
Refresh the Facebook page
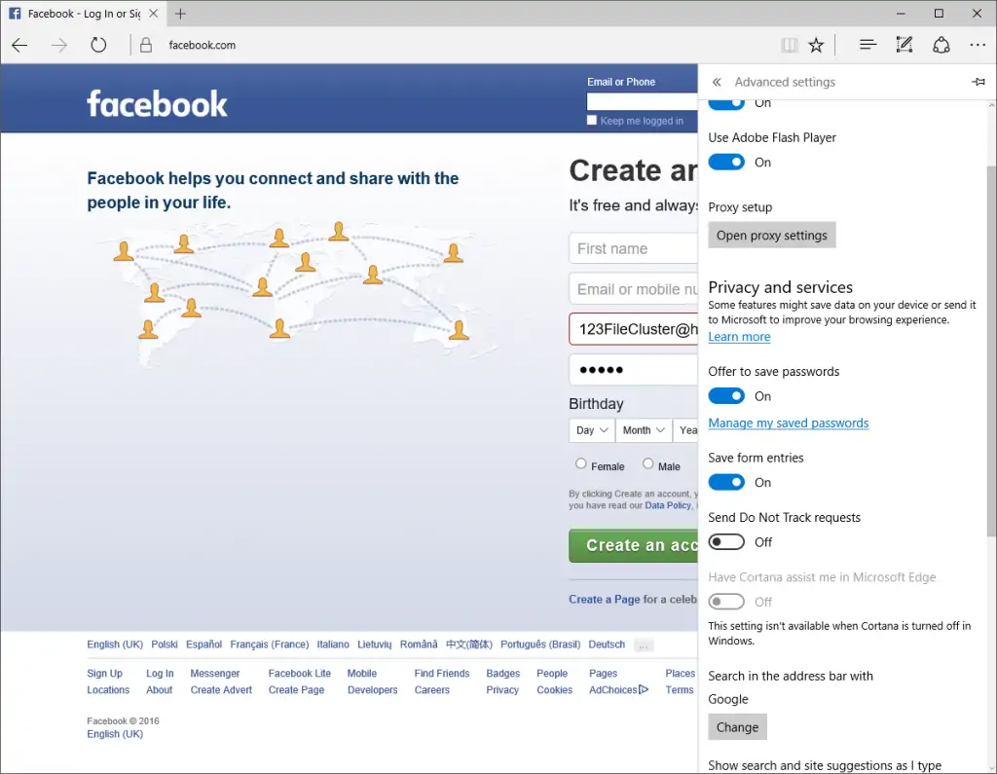[98, 45]
